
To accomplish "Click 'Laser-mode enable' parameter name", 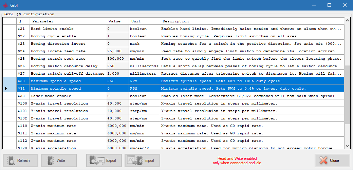I will [x=51, y=96].
